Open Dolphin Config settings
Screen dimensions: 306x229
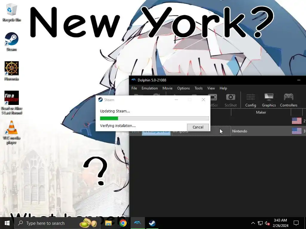(251, 100)
